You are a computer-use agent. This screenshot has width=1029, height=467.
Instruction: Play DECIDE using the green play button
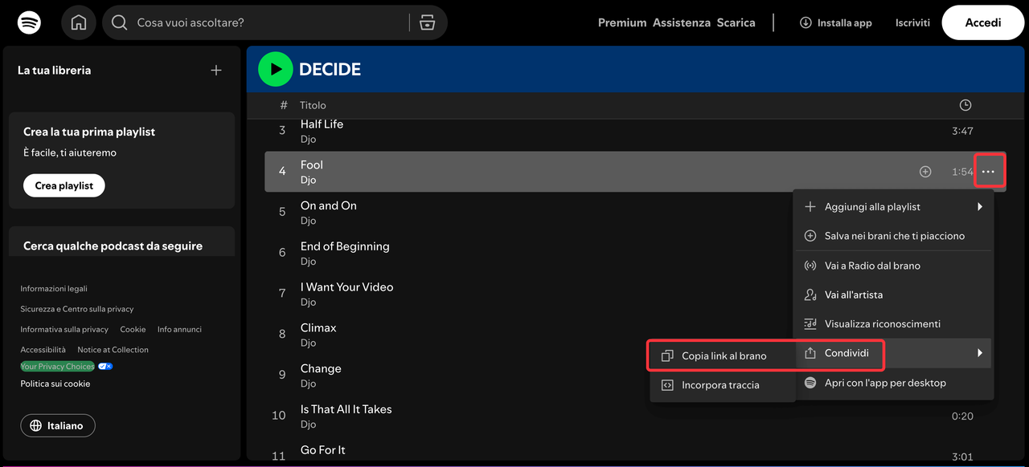click(275, 68)
